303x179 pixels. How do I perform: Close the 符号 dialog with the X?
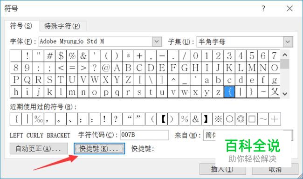(x=289, y=8)
